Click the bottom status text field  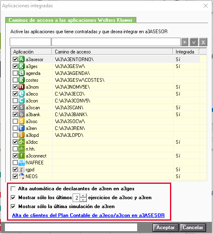(x=71, y=227)
